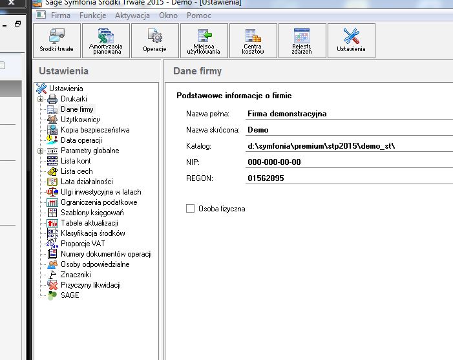The image size is (453, 360).
Task: Click the Parametry globalne icon
Action: click(x=52, y=151)
